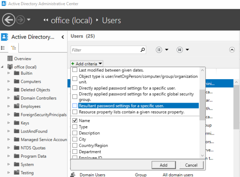
Task: Click Users in the breadcrumb path
Action: pyautogui.click(x=111, y=20)
